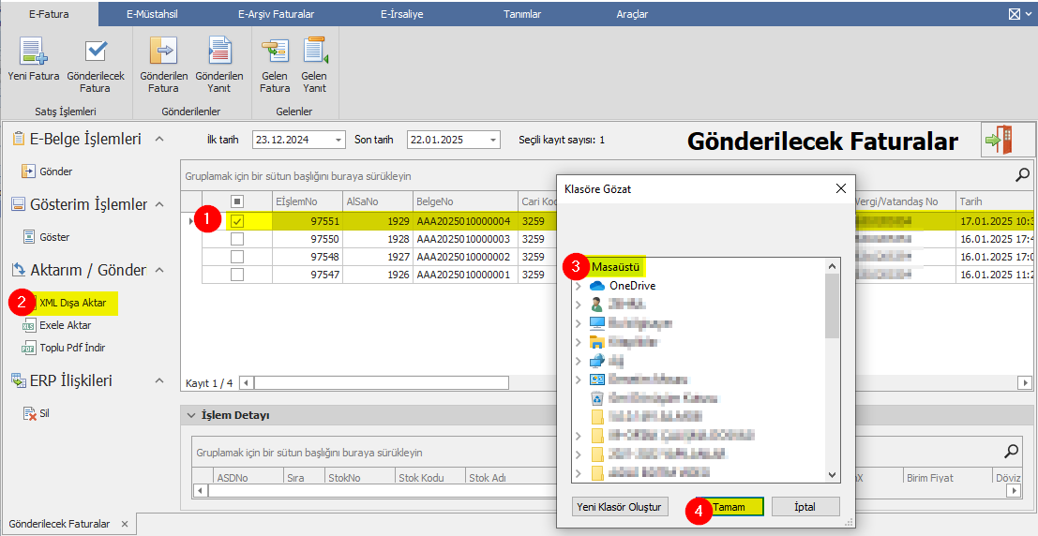Uncheck the checkbox for row 97551
1038x536 pixels.
(237, 221)
